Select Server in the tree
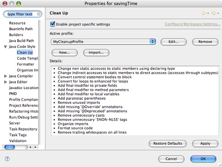This screenshot has width=222, height=167. pyautogui.click(x=15, y=123)
